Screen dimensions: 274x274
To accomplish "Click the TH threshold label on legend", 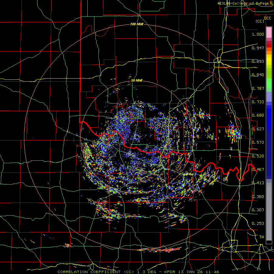I will (x=262, y=237).
